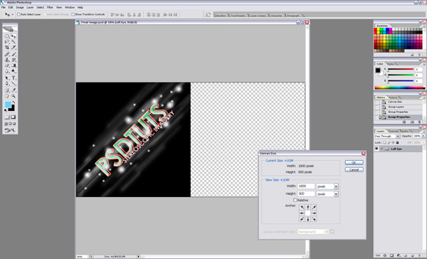
Task: Select the Eraser tool
Action: tap(7, 65)
